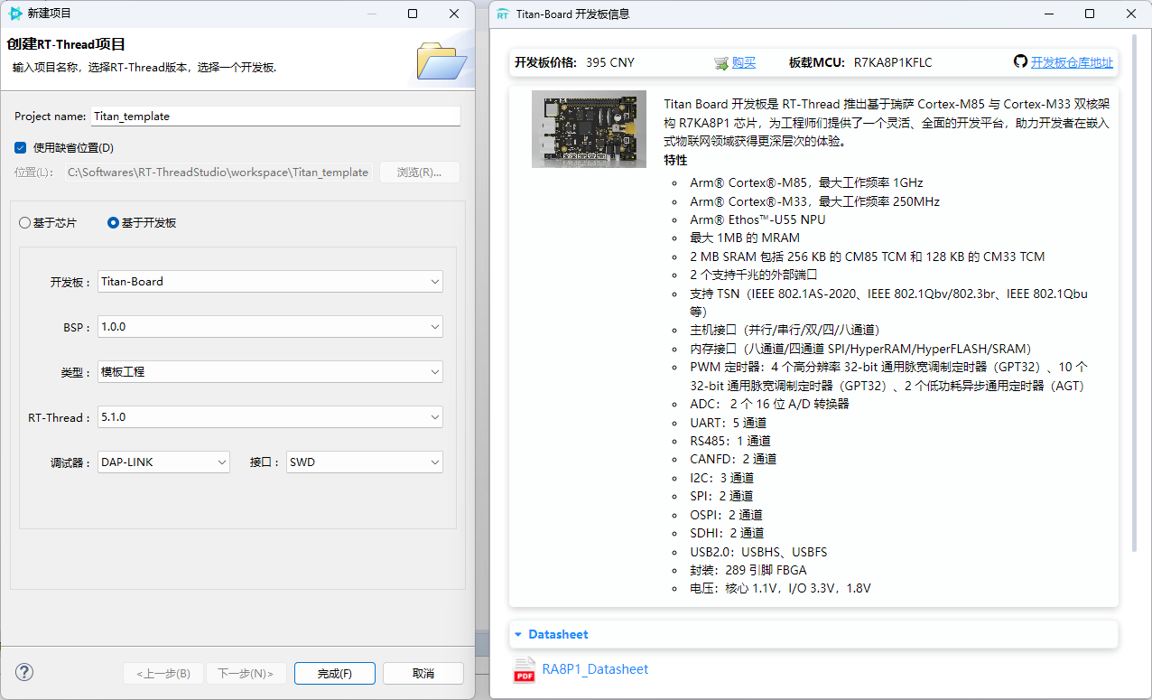Click the 完成(F) finish button
The width and height of the screenshot is (1152, 700).
(x=334, y=673)
